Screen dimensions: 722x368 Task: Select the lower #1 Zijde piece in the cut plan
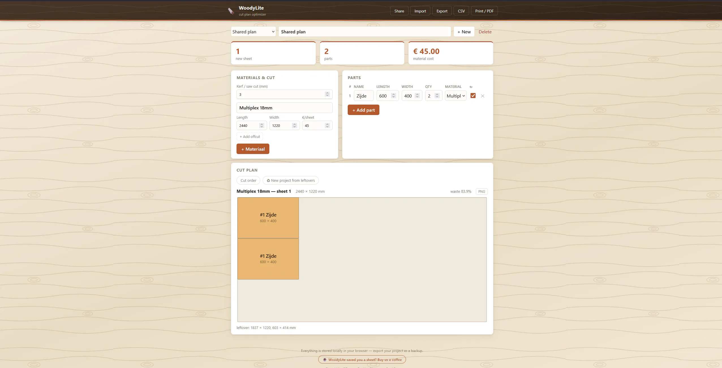[268, 259]
